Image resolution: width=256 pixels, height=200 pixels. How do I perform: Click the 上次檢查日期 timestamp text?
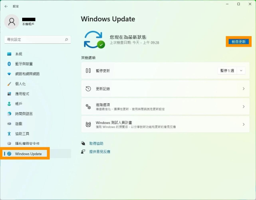point(134,43)
